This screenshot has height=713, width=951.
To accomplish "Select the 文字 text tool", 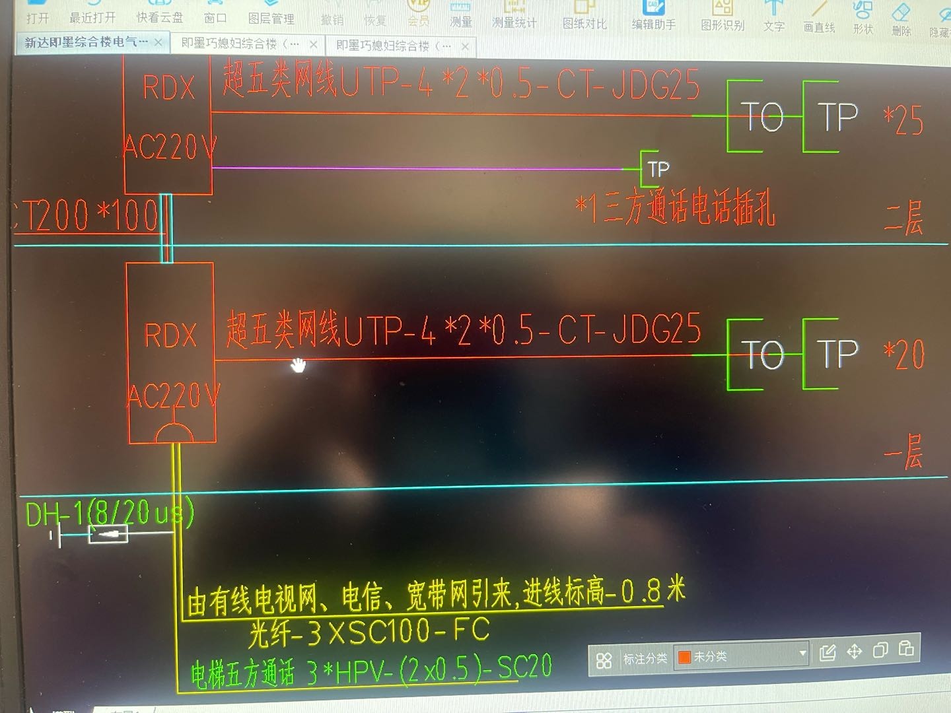I will pyautogui.click(x=774, y=17).
